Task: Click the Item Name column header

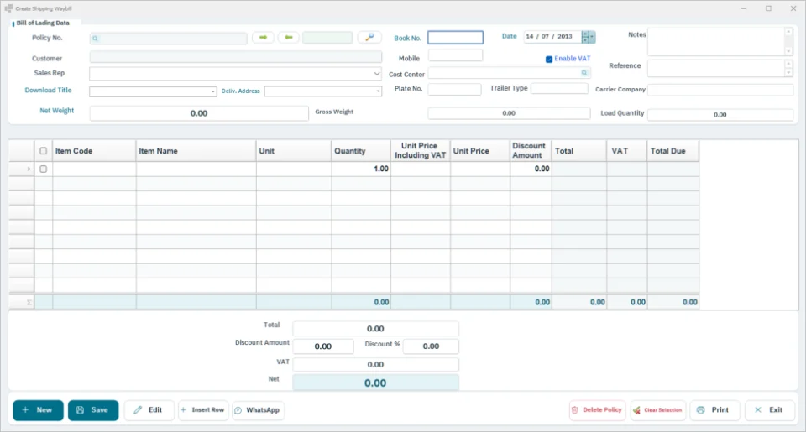Action: click(196, 151)
